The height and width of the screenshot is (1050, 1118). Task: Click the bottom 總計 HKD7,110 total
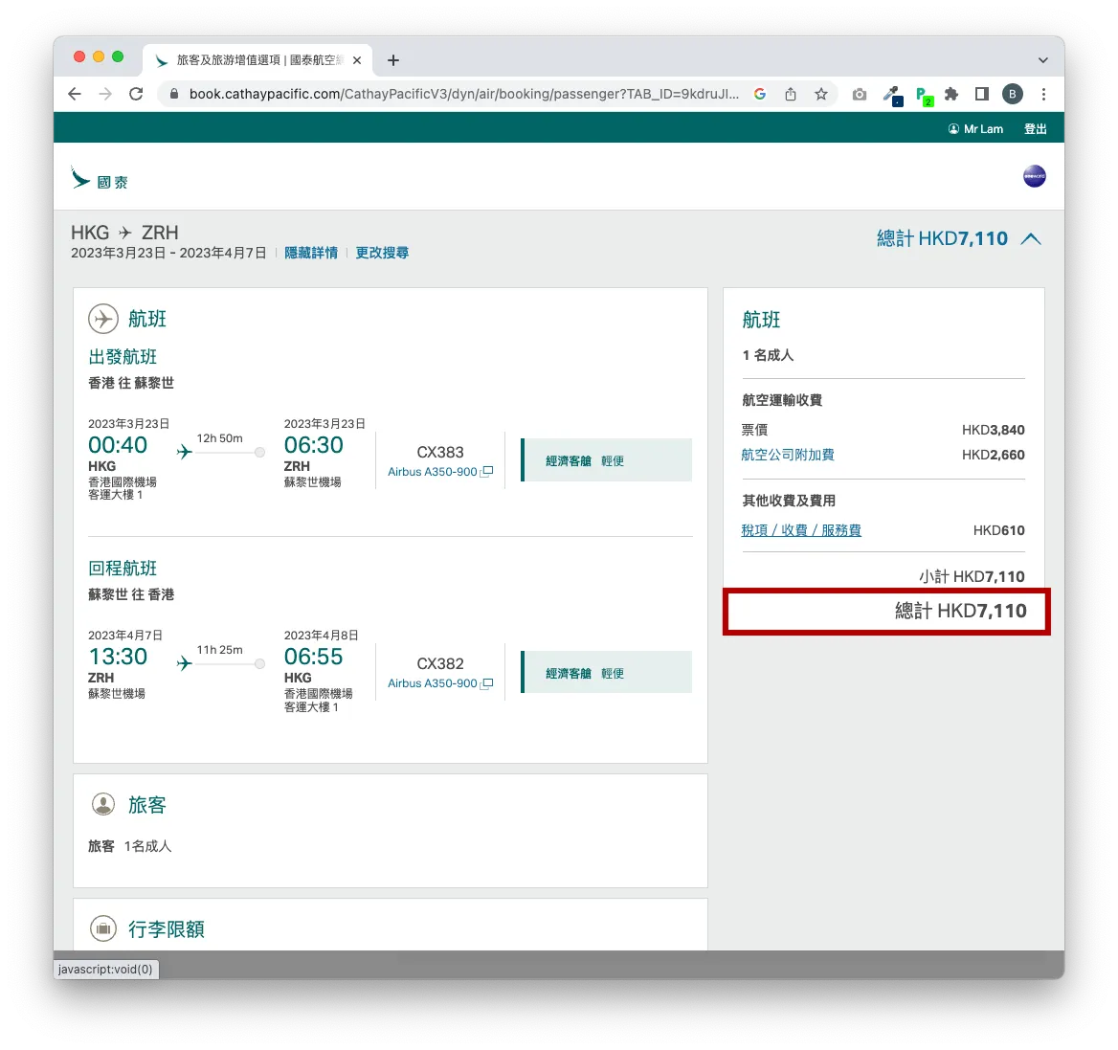point(960,611)
